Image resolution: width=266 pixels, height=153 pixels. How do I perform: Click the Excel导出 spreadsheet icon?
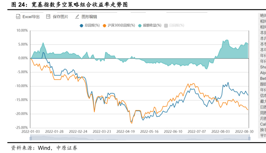tap(18, 17)
